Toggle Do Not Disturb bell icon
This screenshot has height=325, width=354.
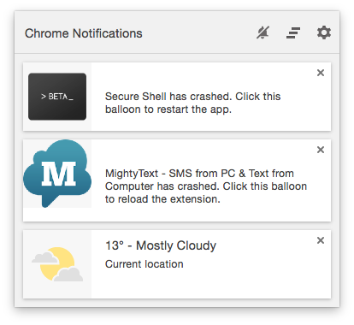coord(263,32)
